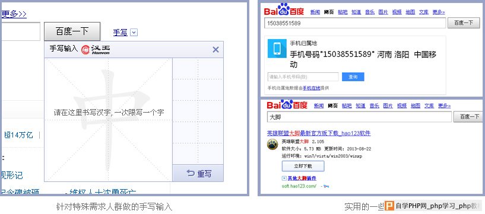Close the 手写输入 handwriting panel
This screenshot has height=214, width=485.
[x=215, y=49]
